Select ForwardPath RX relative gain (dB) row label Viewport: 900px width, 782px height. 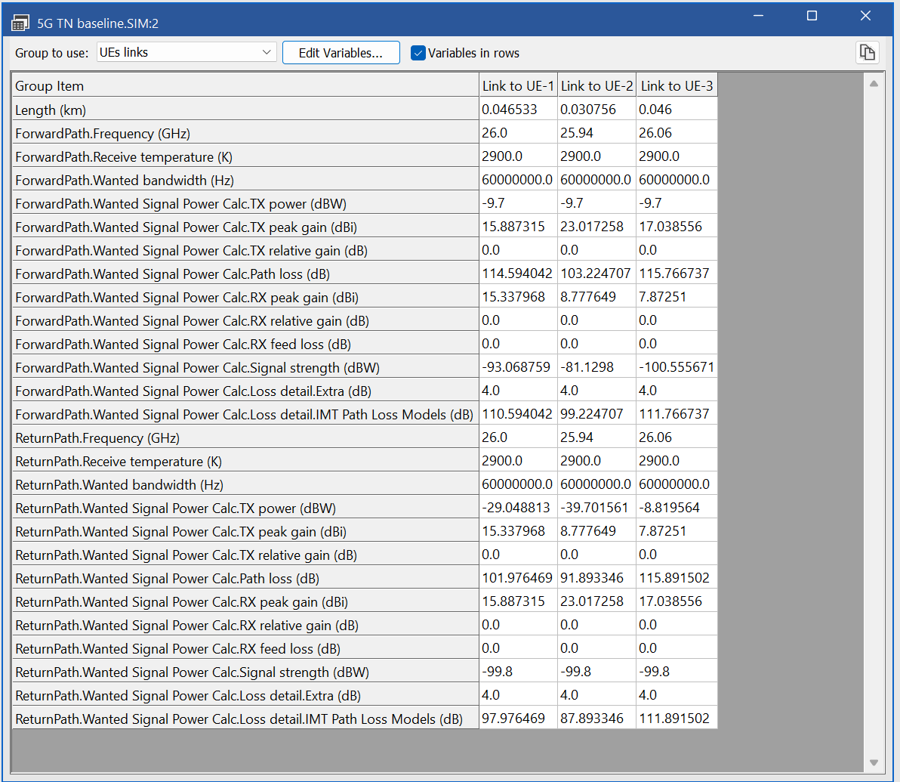click(x=245, y=321)
